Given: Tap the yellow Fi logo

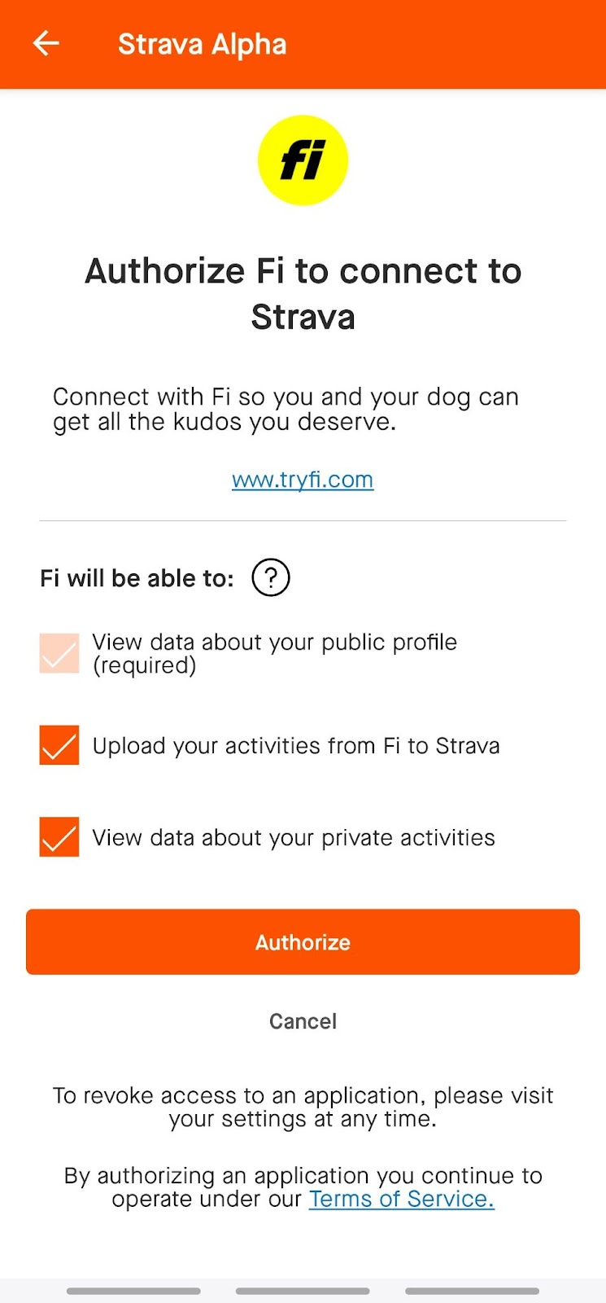Looking at the screenshot, I should tap(303, 160).
